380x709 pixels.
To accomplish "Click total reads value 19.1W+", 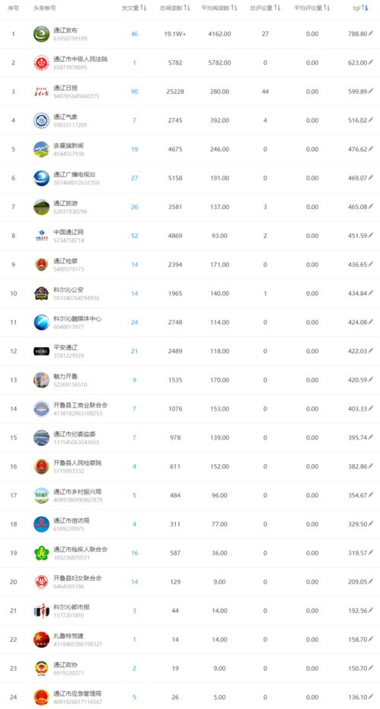I will click(x=175, y=34).
